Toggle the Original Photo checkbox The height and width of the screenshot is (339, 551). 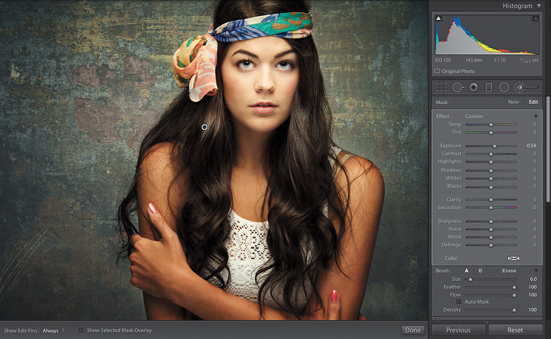tap(437, 71)
